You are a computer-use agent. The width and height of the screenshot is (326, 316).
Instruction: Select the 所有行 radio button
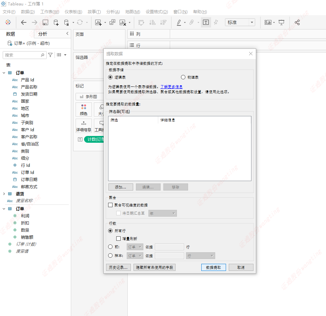[x=110, y=231]
